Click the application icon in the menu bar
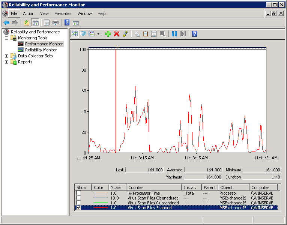Viewport: 287px width, 225px height. 5,13
